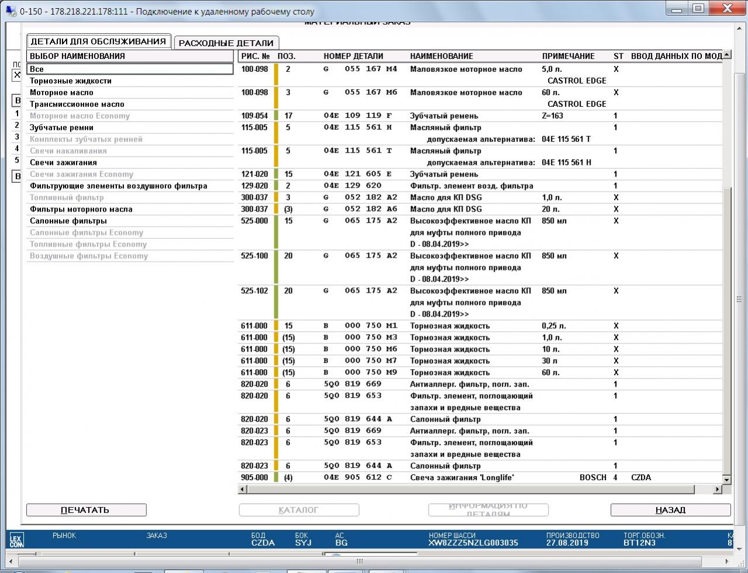Click the remote desktop horizontal scrollbar thumb

tap(361, 562)
